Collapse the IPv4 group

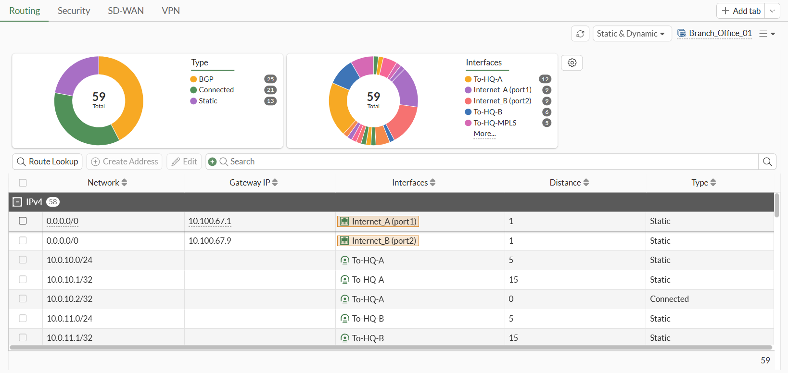click(x=17, y=202)
